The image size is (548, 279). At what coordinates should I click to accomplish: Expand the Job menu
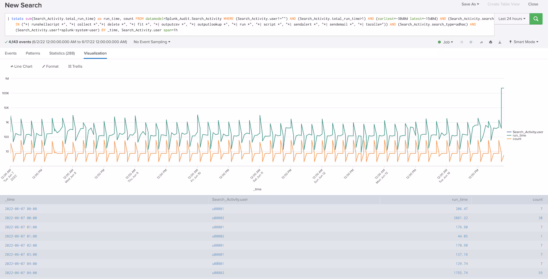[446, 42]
